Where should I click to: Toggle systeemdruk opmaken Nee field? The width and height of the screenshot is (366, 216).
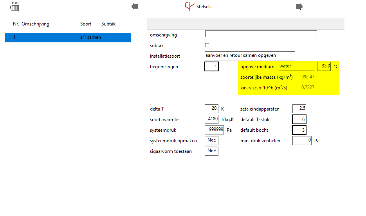click(x=211, y=140)
